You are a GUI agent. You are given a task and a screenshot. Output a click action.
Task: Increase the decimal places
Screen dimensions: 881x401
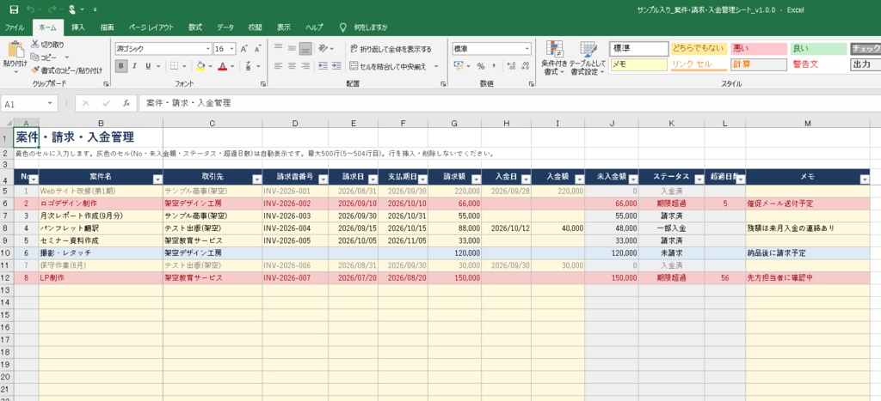coord(511,66)
